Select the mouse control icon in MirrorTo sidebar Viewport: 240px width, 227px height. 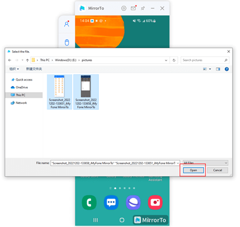point(67,42)
